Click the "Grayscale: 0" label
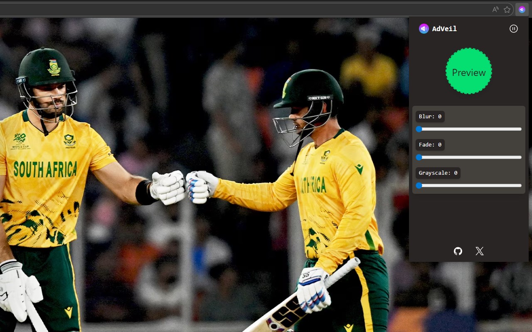532x332 pixels. (438, 173)
